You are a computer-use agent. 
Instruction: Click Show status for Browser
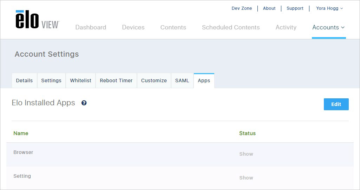point(246,154)
